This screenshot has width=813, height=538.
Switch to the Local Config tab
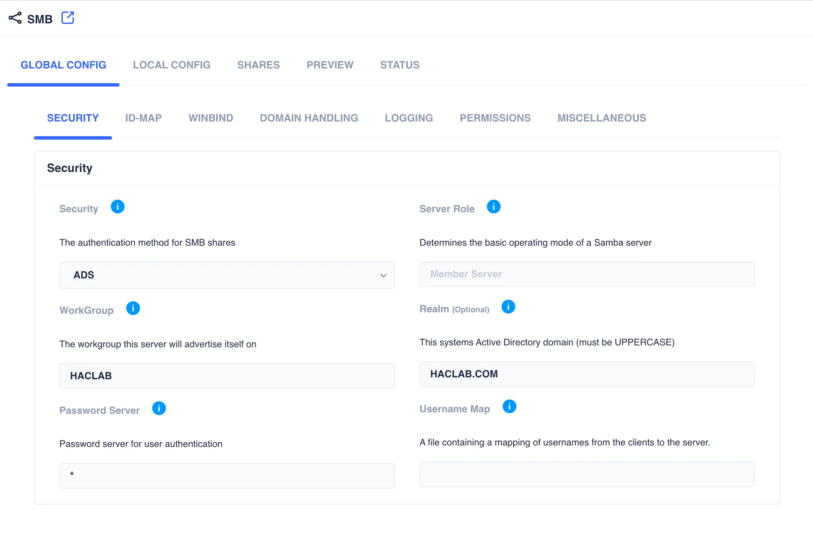[171, 65]
